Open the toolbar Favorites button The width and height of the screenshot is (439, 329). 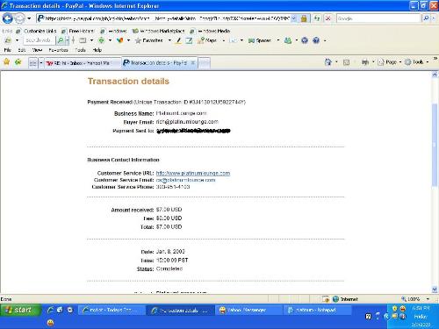pyautogui.click(x=149, y=40)
